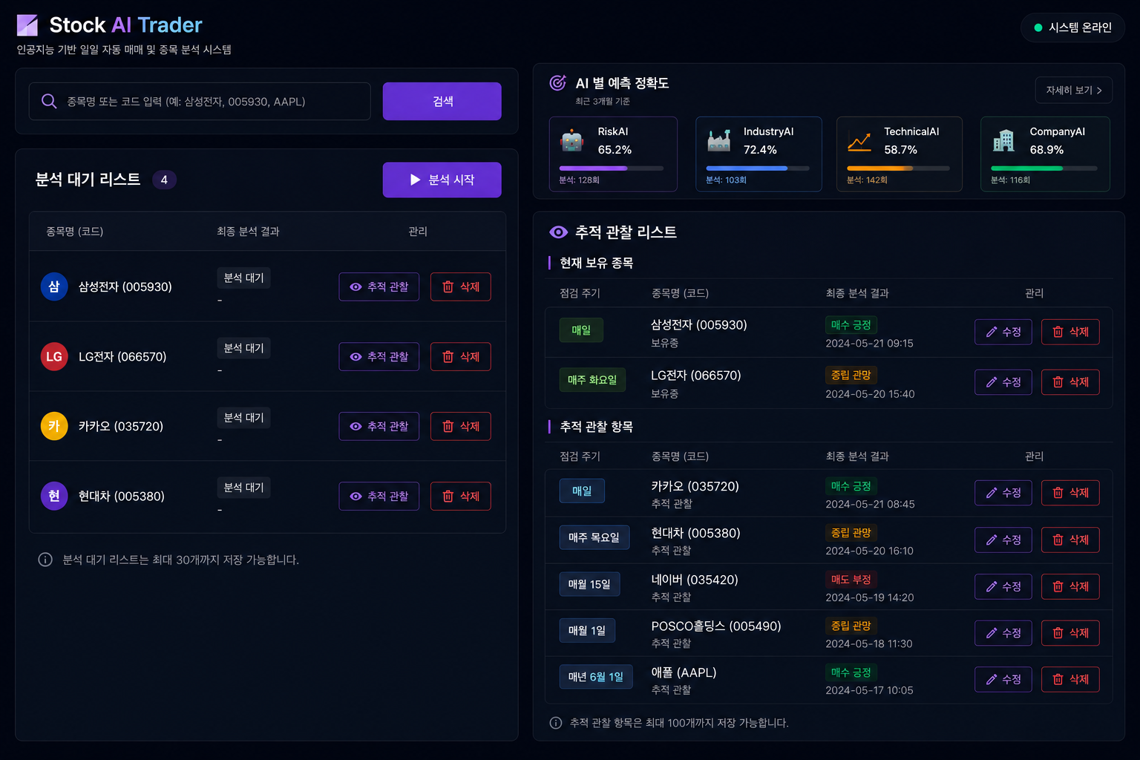Click the info icon under tracking list

click(555, 723)
